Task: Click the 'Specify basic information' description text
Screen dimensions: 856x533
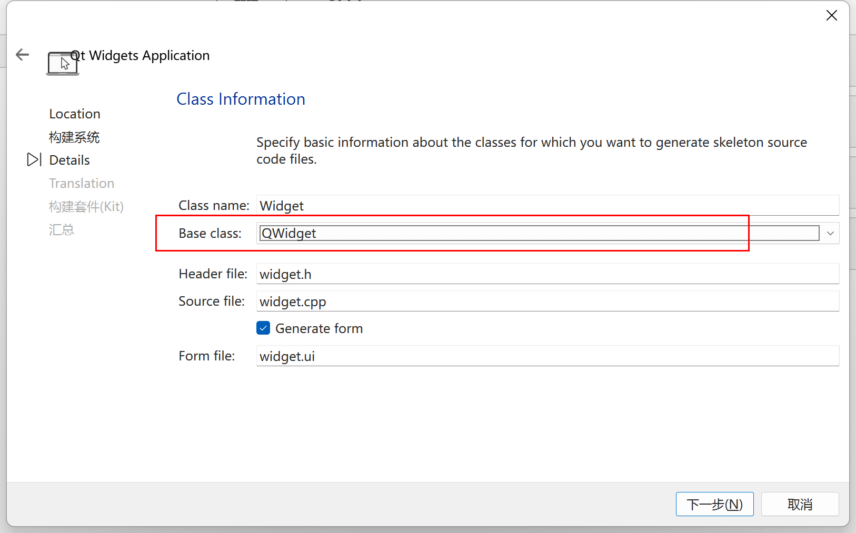Action: (532, 150)
